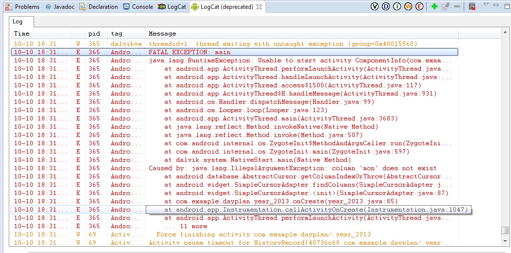
Task: Select the SimpleCursorAdapter.findColumns row
Action: pyautogui.click(x=235, y=185)
